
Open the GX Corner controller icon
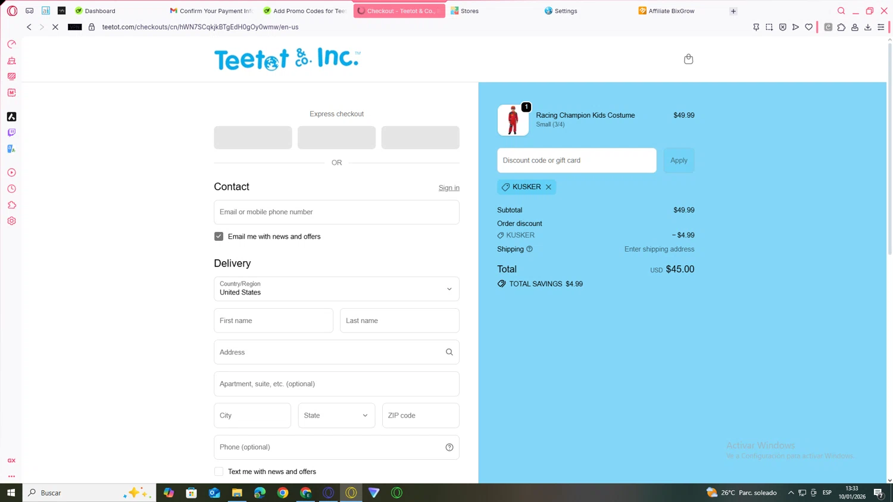click(29, 11)
